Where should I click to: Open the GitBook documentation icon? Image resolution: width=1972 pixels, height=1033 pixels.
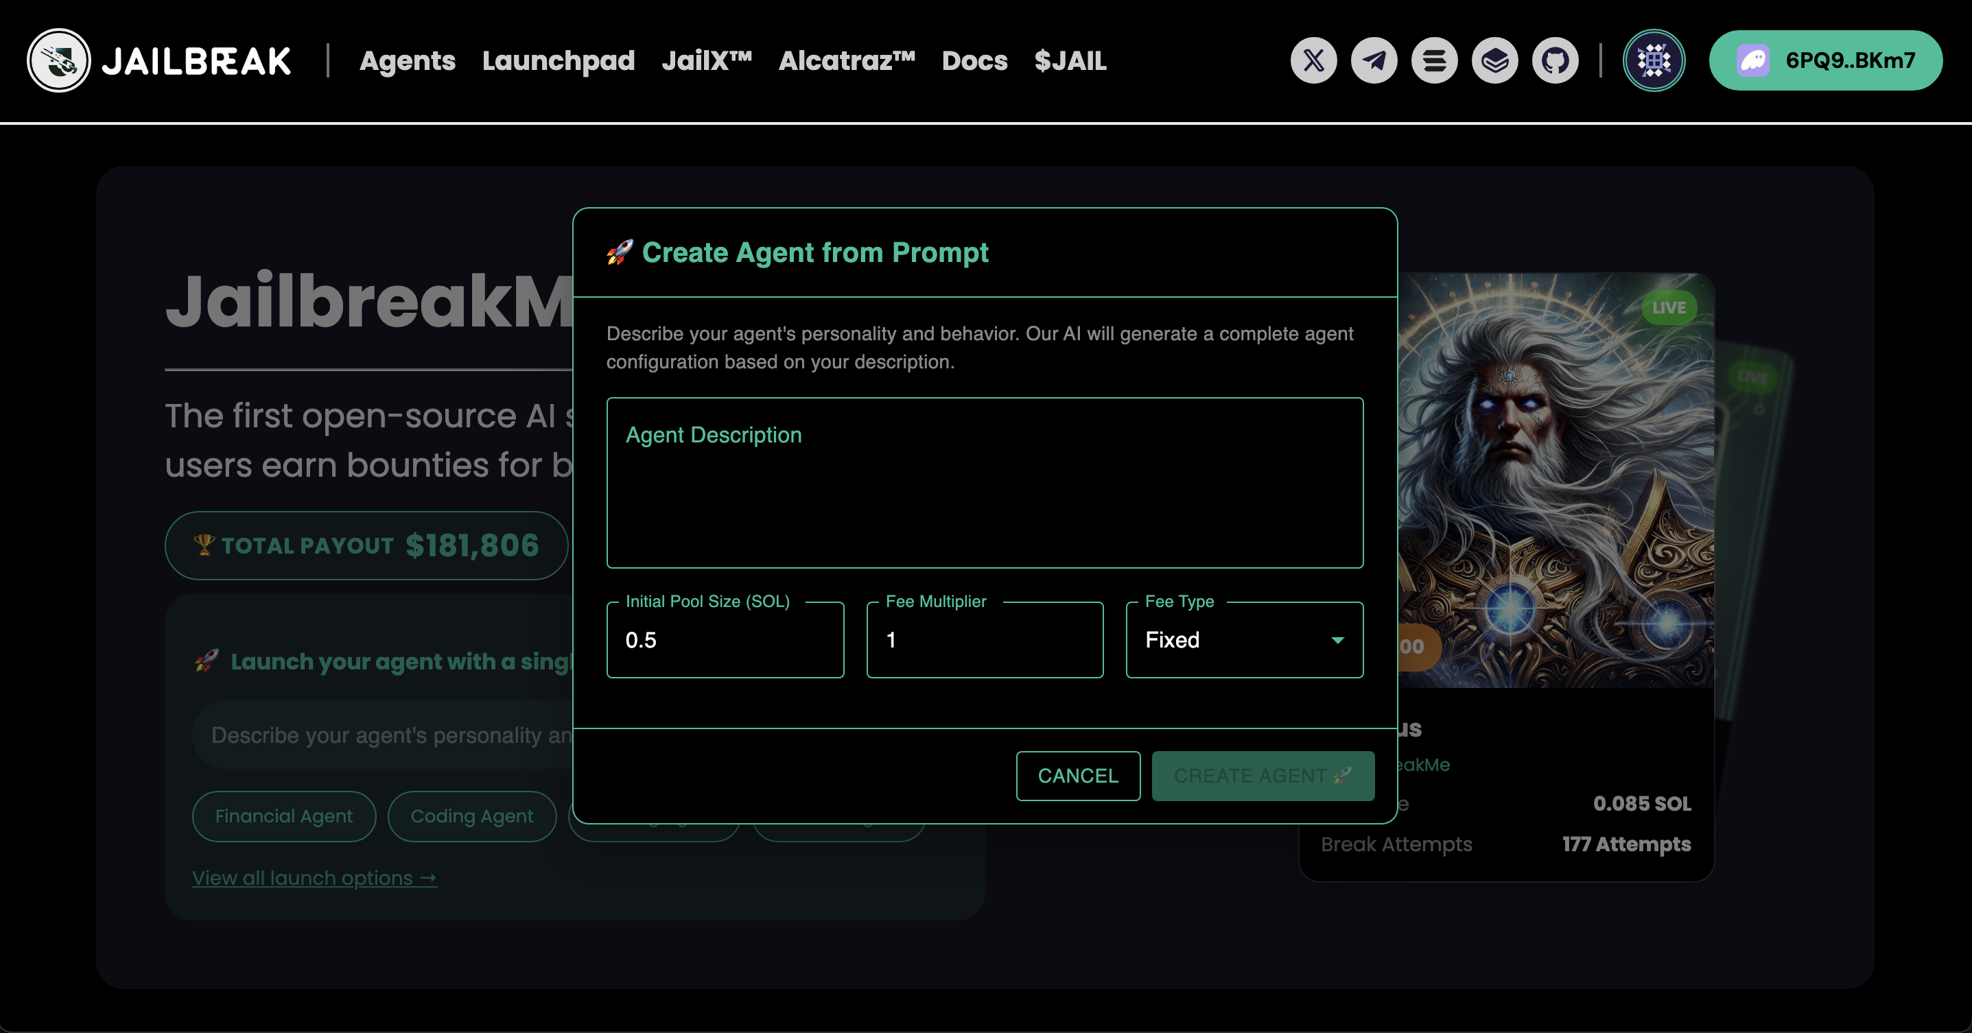coord(1494,60)
